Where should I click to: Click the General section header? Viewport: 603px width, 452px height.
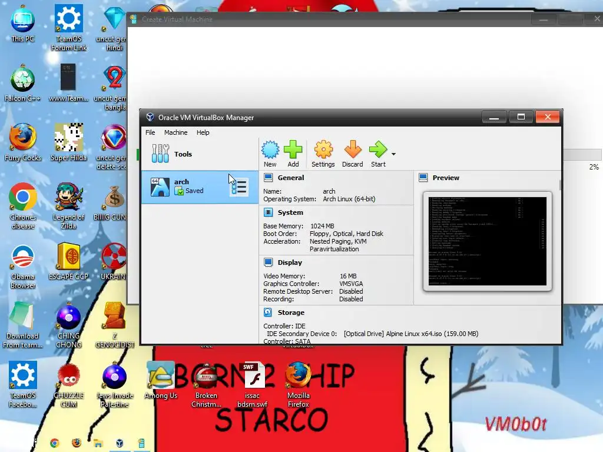291,178
